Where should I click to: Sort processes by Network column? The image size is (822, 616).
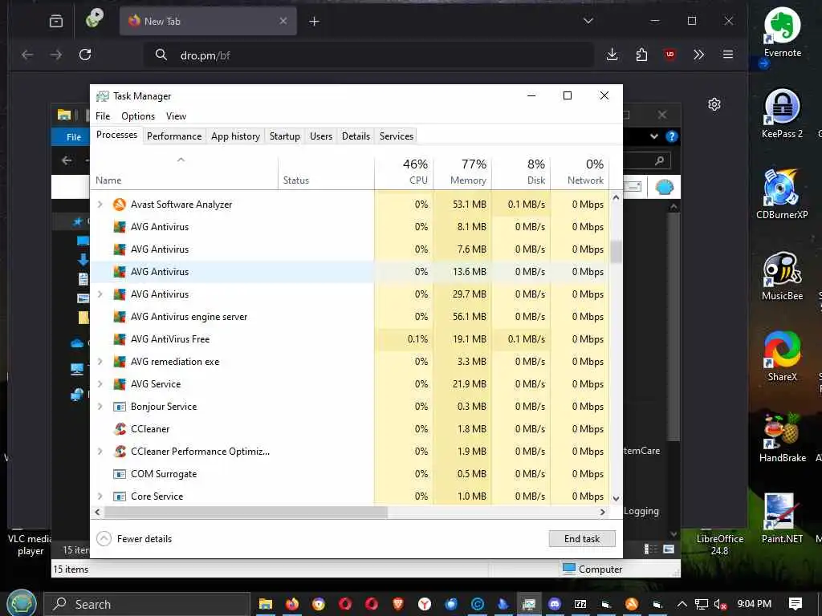(x=580, y=172)
